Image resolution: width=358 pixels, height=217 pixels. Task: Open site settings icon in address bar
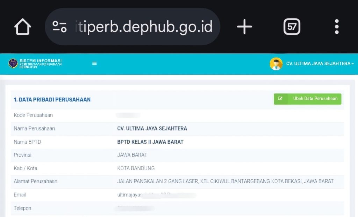[x=59, y=27]
